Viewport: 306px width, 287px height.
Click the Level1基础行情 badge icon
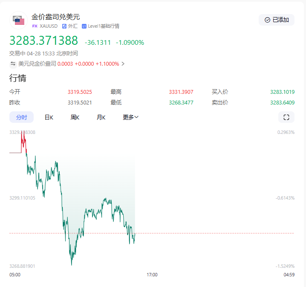coord(84,26)
